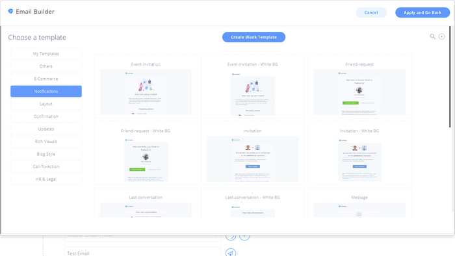
Task: Click the Test Email input field
Action: coord(143,251)
